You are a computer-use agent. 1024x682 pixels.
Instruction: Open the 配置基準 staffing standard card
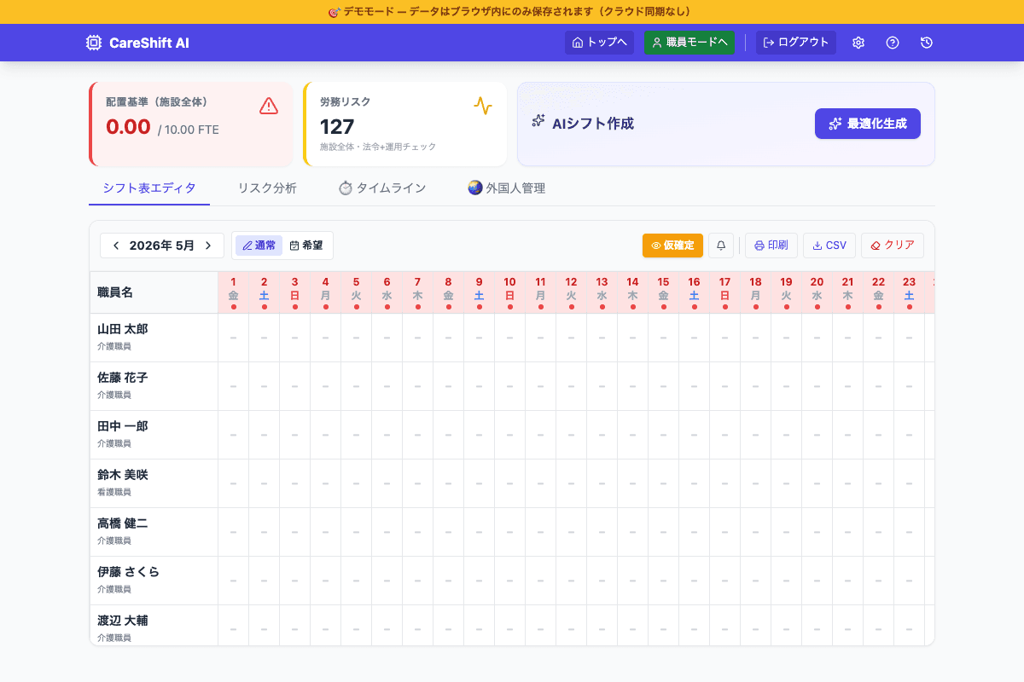191,124
